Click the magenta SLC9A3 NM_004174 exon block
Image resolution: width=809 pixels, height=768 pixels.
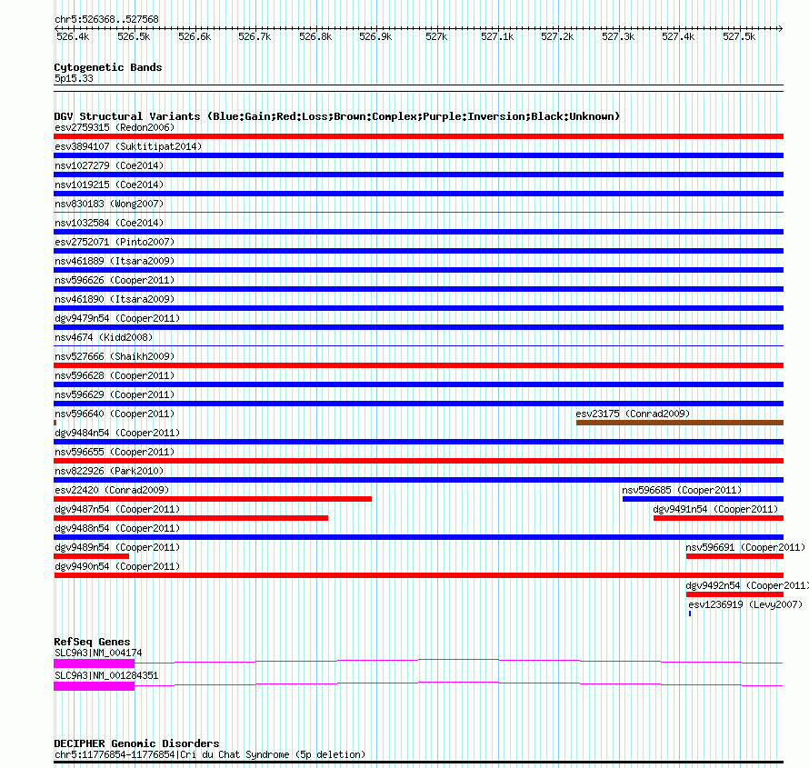pos(94,663)
